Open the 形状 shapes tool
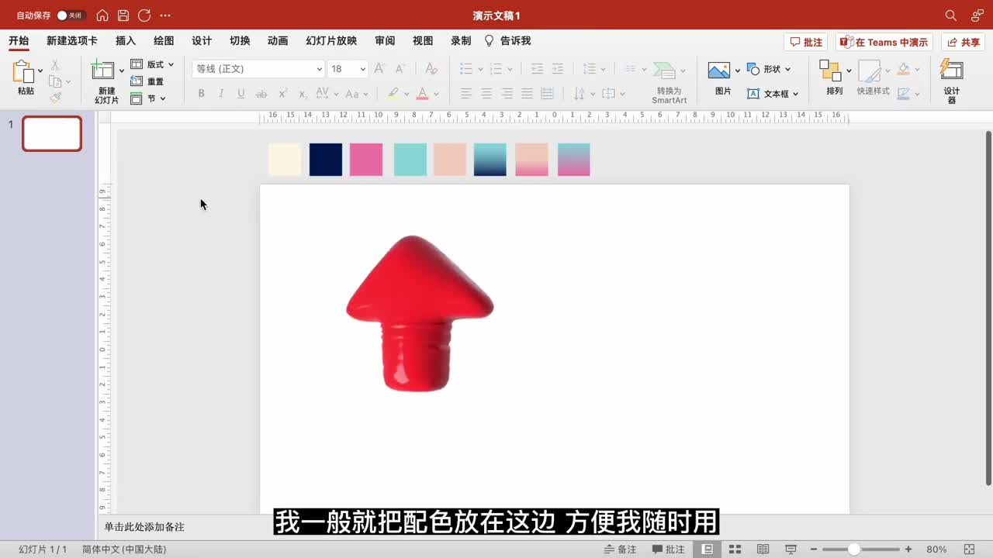Viewport: 993px width, 558px height. (766, 69)
